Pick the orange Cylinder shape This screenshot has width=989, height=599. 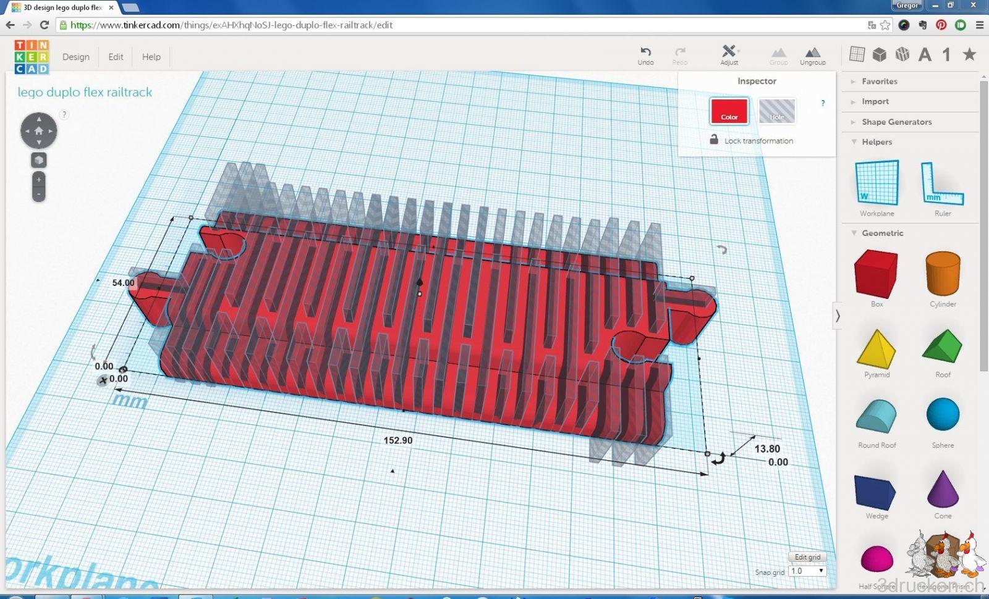(x=943, y=274)
